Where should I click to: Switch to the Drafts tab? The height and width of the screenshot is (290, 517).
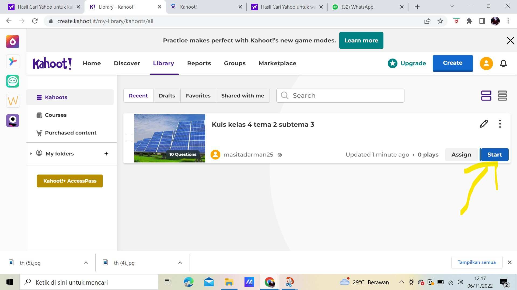(167, 96)
